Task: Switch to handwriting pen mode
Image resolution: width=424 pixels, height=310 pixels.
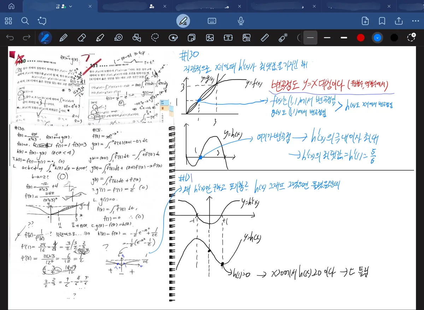Action: pos(183,21)
